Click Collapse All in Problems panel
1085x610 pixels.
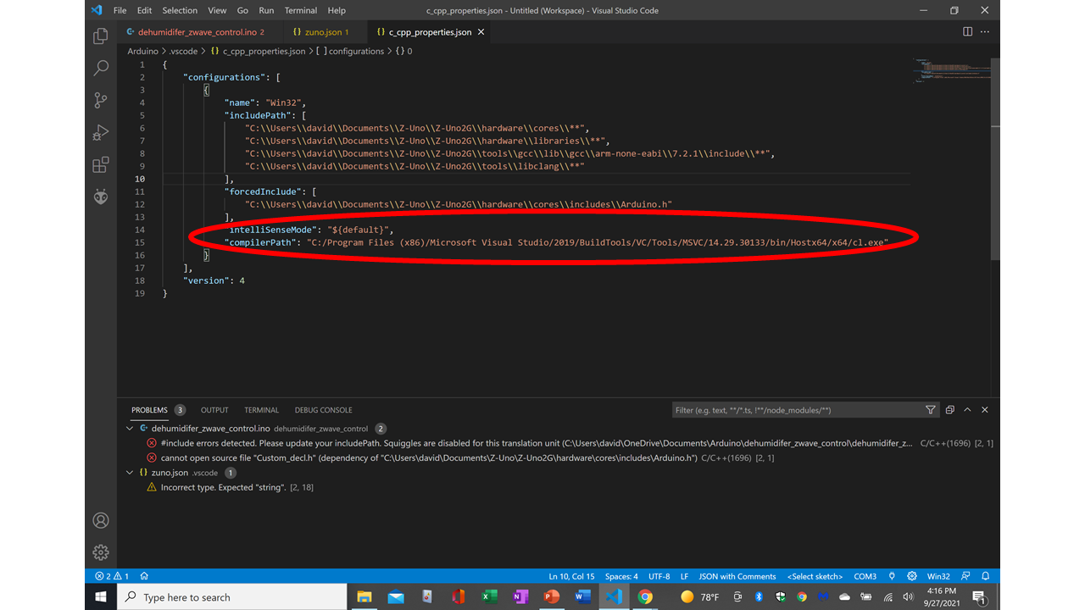click(949, 410)
